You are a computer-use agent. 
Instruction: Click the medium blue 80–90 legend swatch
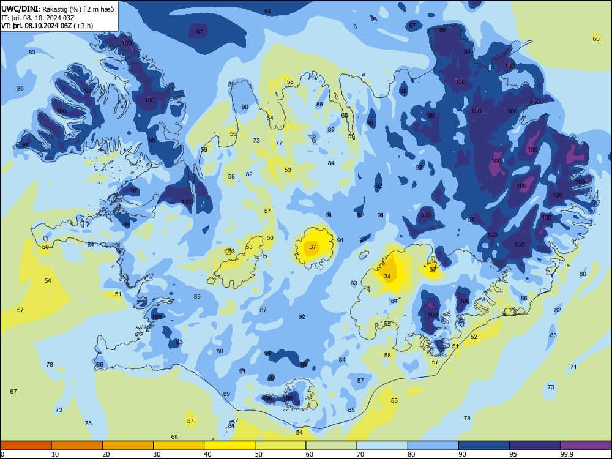(x=433, y=446)
